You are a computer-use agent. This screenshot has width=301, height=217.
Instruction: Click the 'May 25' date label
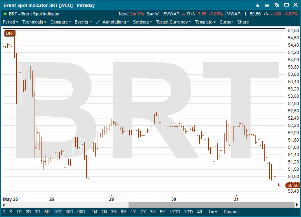tap(10, 199)
